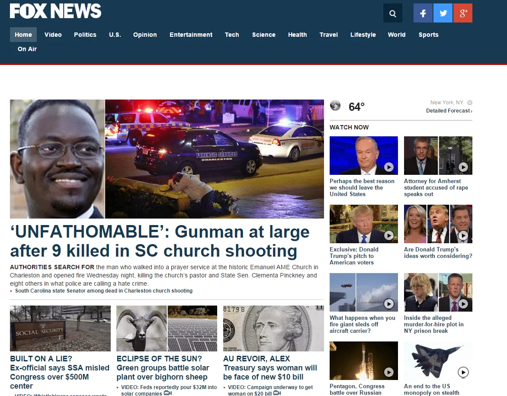Open 'Exclusive: Donald Trump's pitch' caption
The height and width of the screenshot is (396, 507).
pos(354,256)
